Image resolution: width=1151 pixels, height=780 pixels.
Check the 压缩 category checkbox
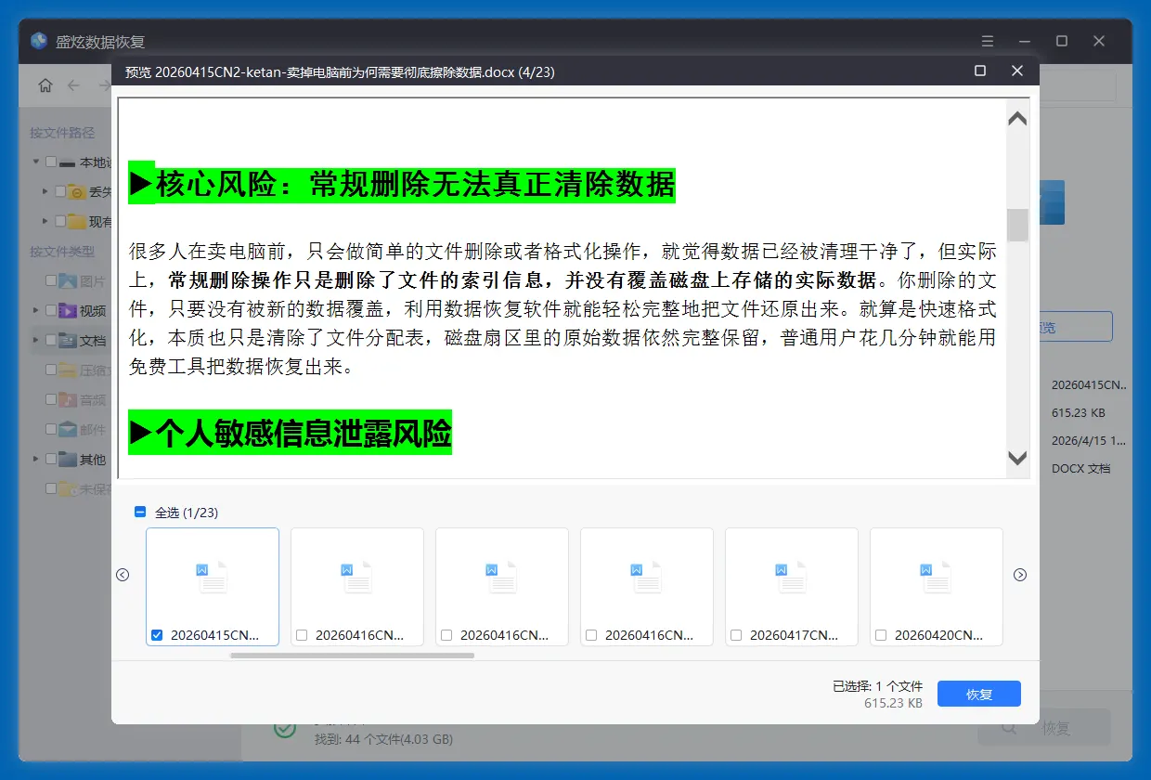tap(51, 370)
